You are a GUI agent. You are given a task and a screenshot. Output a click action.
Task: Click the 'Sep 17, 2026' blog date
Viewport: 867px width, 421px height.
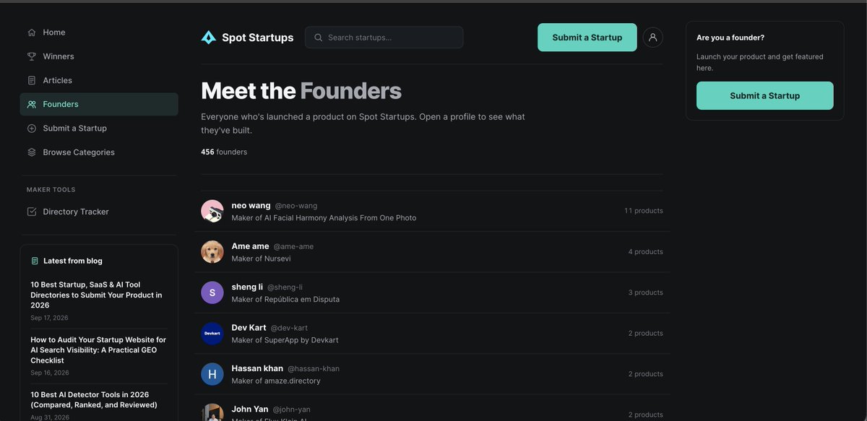(49, 318)
